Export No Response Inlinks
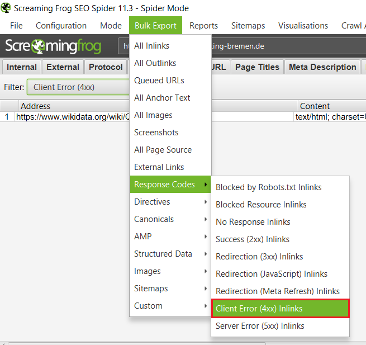The width and height of the screenshot is (366, 345). tap(280, 221)
